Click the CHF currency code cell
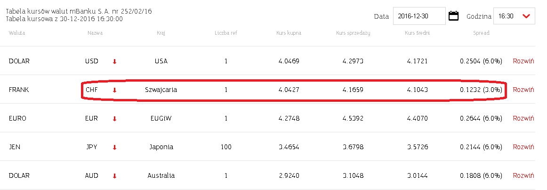Viewport: 547px width, 190px height. click(92, 90)
